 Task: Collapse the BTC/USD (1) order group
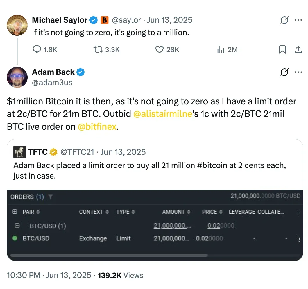[x=17, y=225]
